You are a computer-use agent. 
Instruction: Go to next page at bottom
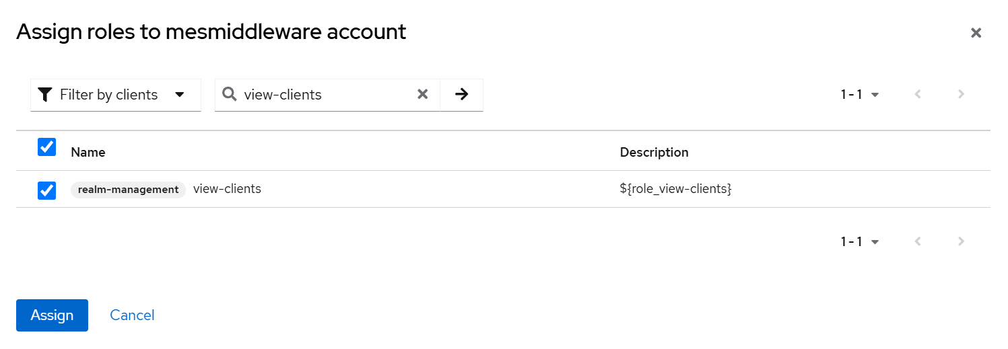(x=961, y=241)
